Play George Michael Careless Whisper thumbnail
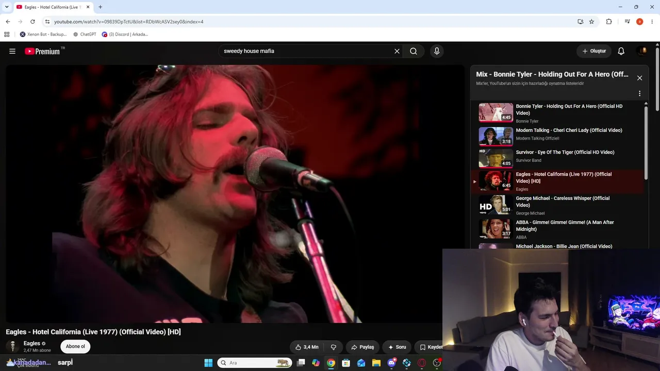Screen dimensions: 660x371 [x=496, y=205]
